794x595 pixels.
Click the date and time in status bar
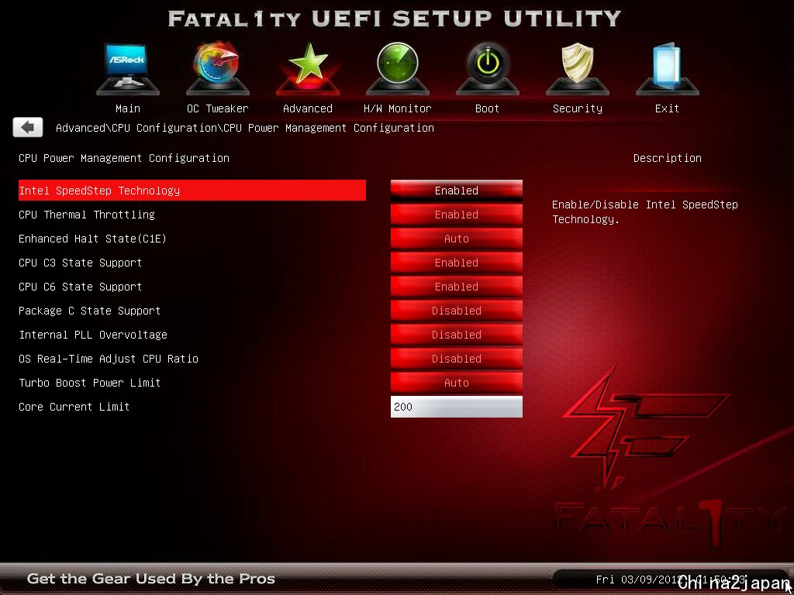(x=671, y=579)
